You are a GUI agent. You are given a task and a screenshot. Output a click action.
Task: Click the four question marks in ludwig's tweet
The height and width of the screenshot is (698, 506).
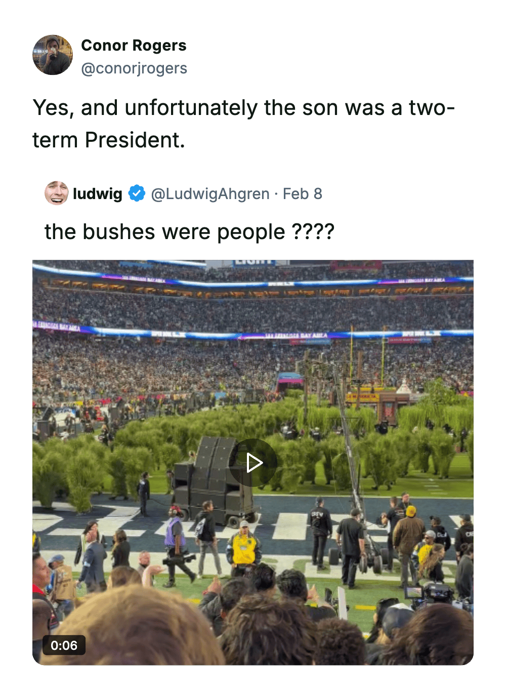[x=313, y=232]
